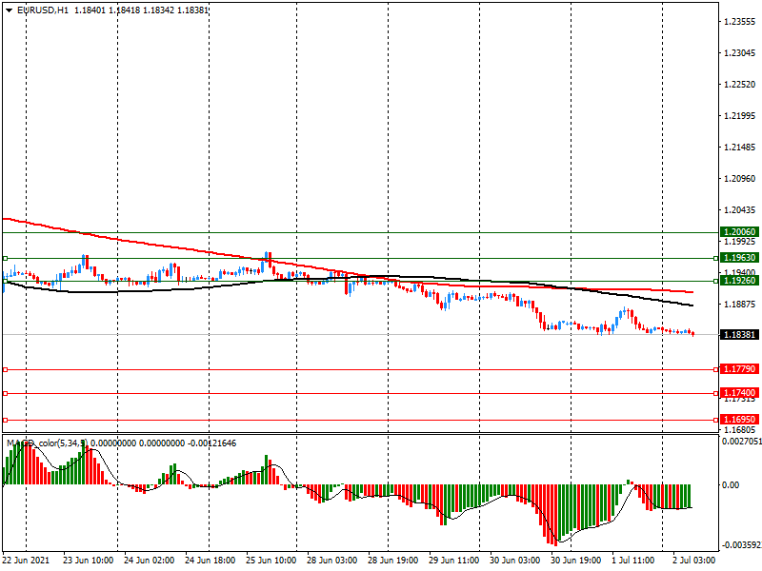Click left anchor square of 1.17400 line
This screenshot has width=762, height=571.
coord(5,393)
